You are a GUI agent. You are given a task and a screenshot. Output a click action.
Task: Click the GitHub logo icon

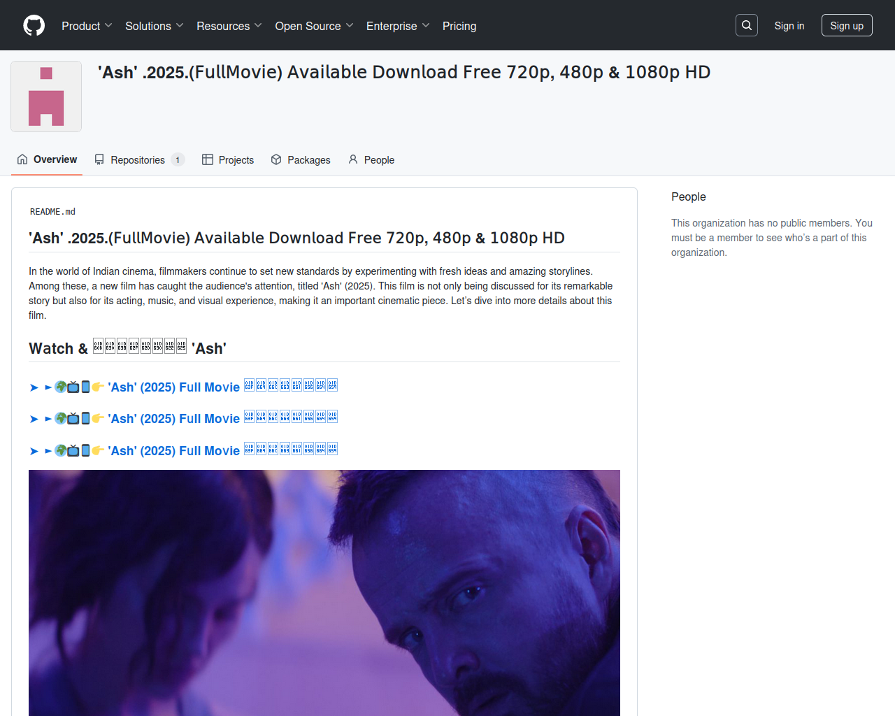tap(34, 26)
